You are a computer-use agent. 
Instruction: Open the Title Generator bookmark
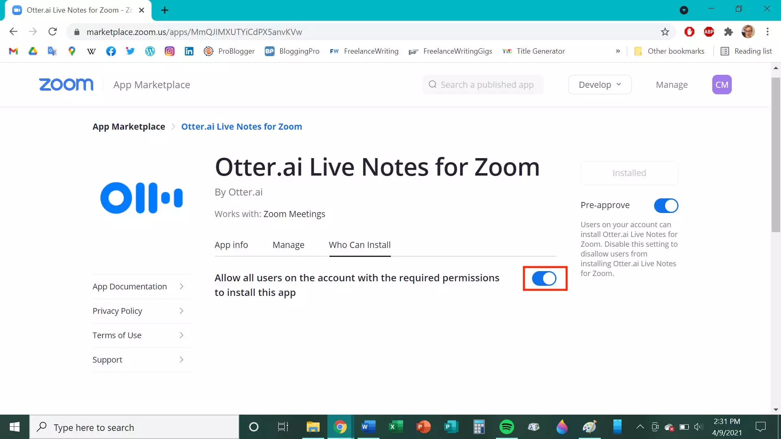pyautogui.click(x=534, y=51)
